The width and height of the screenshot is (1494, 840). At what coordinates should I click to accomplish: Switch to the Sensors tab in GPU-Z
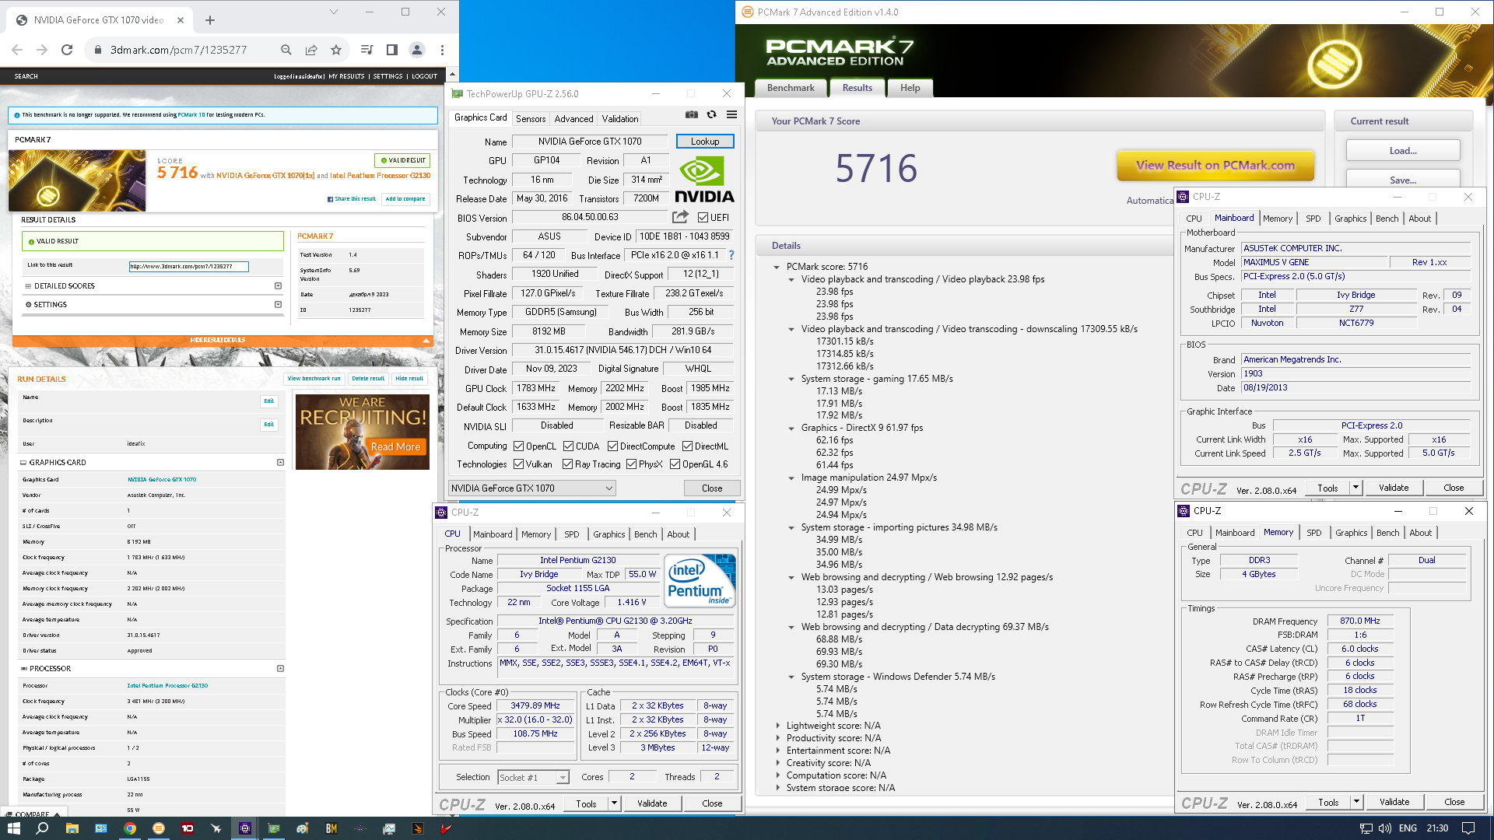[x=531, y=119]
